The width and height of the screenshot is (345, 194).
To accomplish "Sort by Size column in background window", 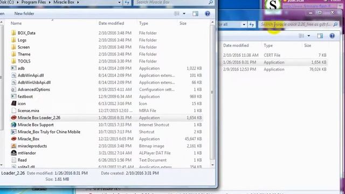I will pos(308,45).
